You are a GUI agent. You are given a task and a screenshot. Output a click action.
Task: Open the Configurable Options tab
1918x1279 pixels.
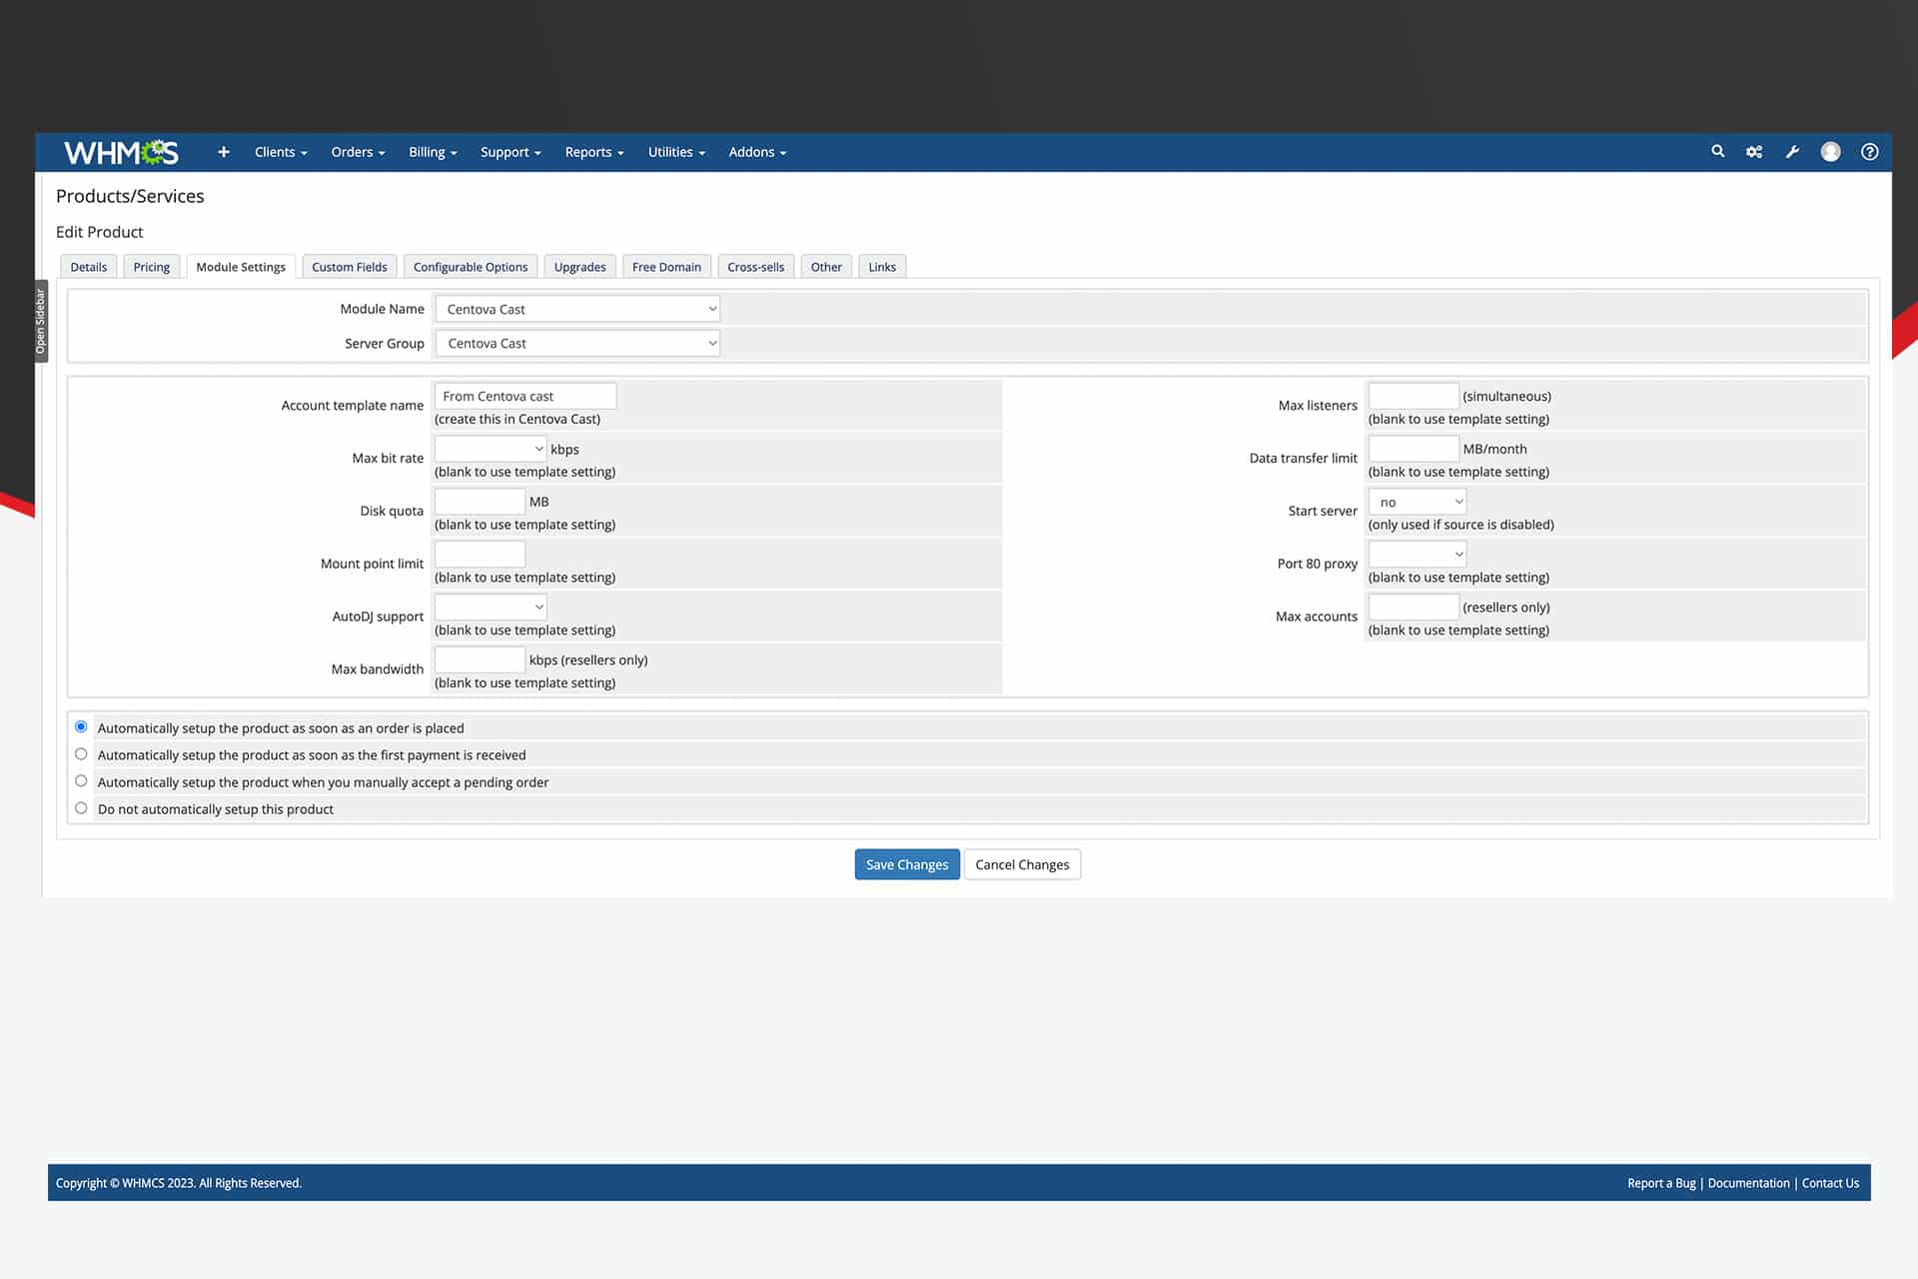(x=471, y=267)
